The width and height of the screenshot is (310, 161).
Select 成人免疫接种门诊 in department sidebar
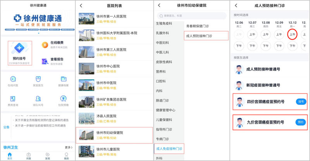168,148
